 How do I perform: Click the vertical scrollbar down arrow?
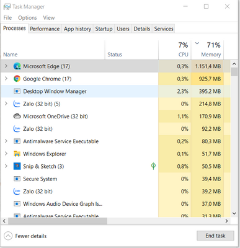tap(234, 213)
